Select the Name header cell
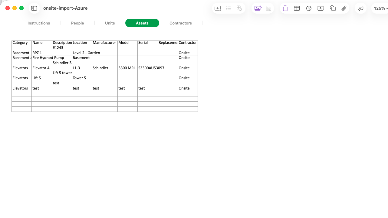The width and height of the screenshot is (388, 218). [x=42, y=43]
